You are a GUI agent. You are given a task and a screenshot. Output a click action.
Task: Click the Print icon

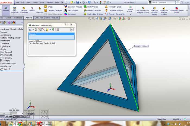[83, 2]
